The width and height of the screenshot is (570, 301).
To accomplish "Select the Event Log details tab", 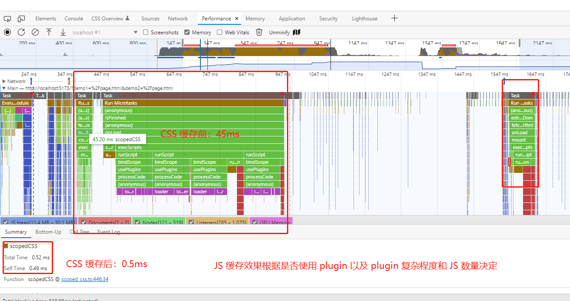I will click(109, 232).
